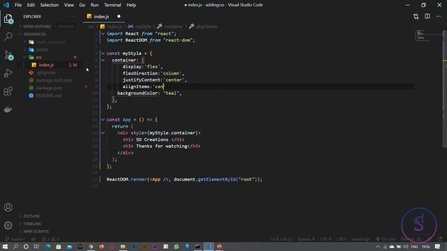The height and width of the screenshot is (251, 447).
Task: Open the Explorer view in activity bar
Action: coord(8,19)
